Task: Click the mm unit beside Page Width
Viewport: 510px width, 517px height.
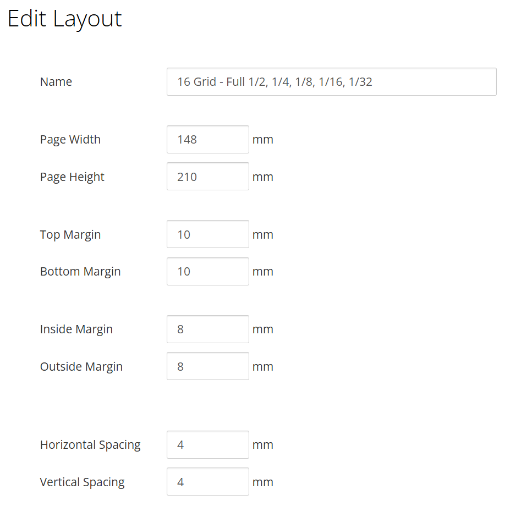Action: pyautogui.click(x=263, y=140)
